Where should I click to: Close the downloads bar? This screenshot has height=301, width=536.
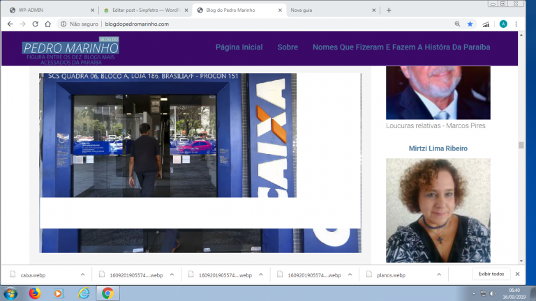(518, 274)
